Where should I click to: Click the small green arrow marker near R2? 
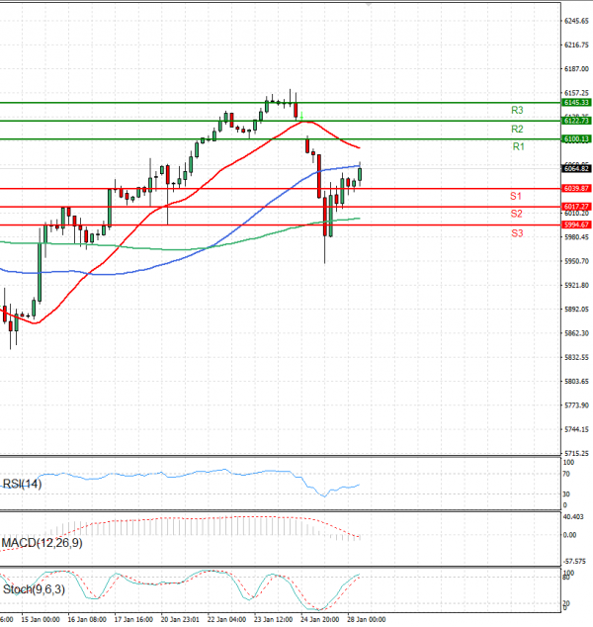coord(301,116)
